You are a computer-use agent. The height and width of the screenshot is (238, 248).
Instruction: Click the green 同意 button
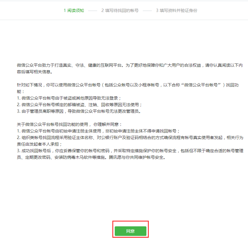click(x=130, y=231)
